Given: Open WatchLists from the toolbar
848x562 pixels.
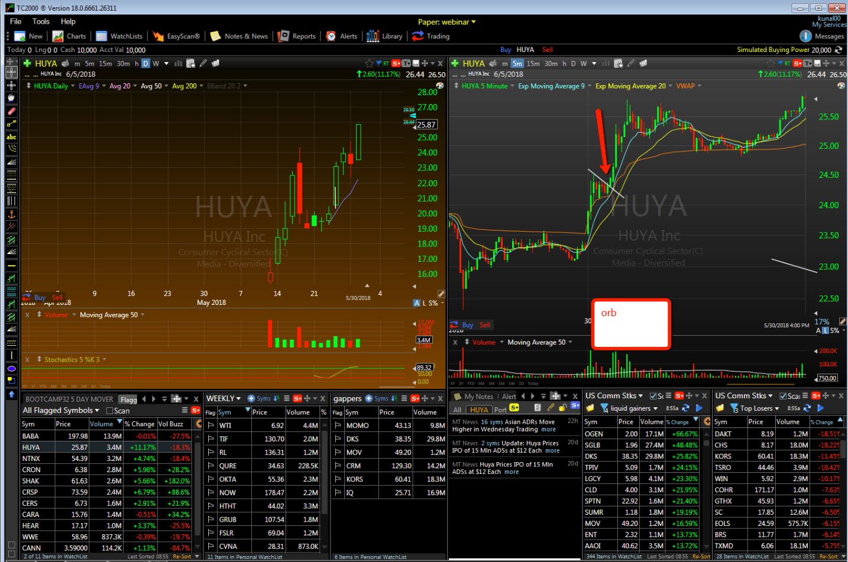Looking at the screenshot, I should (119, 36).
